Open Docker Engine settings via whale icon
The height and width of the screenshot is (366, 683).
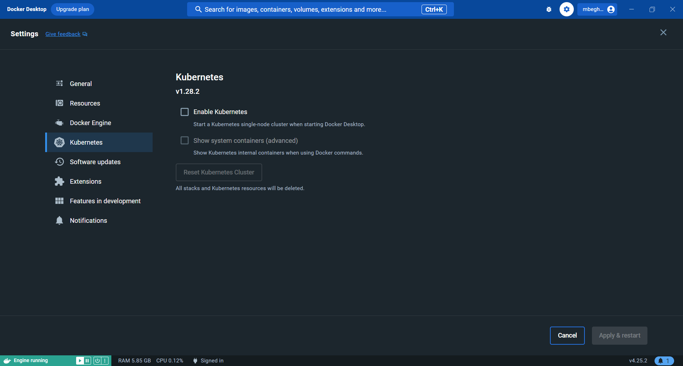[x=59, y=123]
